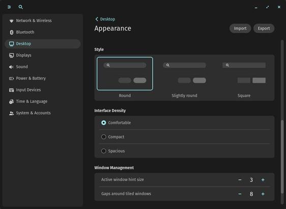Viewport: 286px width, 209px height.
Task: Select Desktop in the sidebar
Action: (43, 44)
